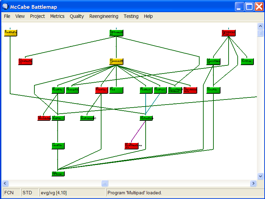Select the green SaveFile node
This screenshot has height=199, width=265.
click(213, 90)
